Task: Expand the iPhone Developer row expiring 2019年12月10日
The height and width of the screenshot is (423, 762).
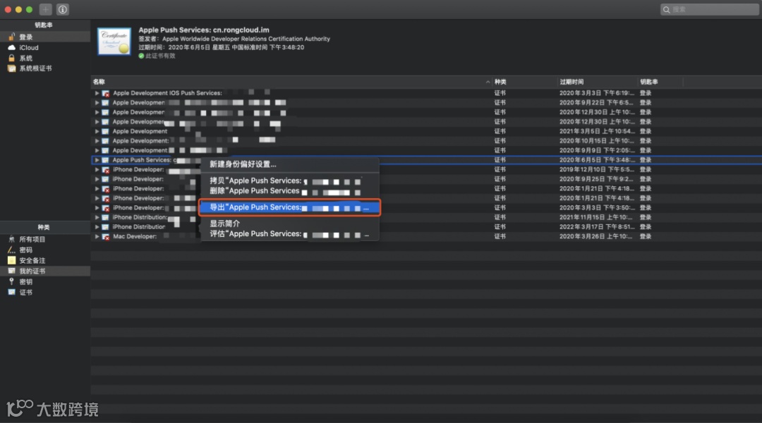Action: pyautogui.click(x=97, y=169)
